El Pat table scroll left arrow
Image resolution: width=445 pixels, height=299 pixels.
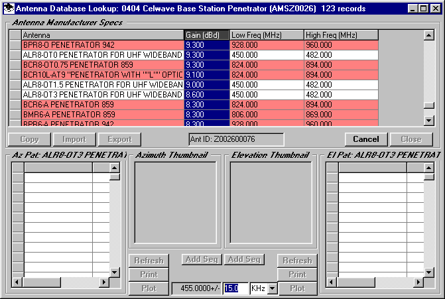pos(331,282)
